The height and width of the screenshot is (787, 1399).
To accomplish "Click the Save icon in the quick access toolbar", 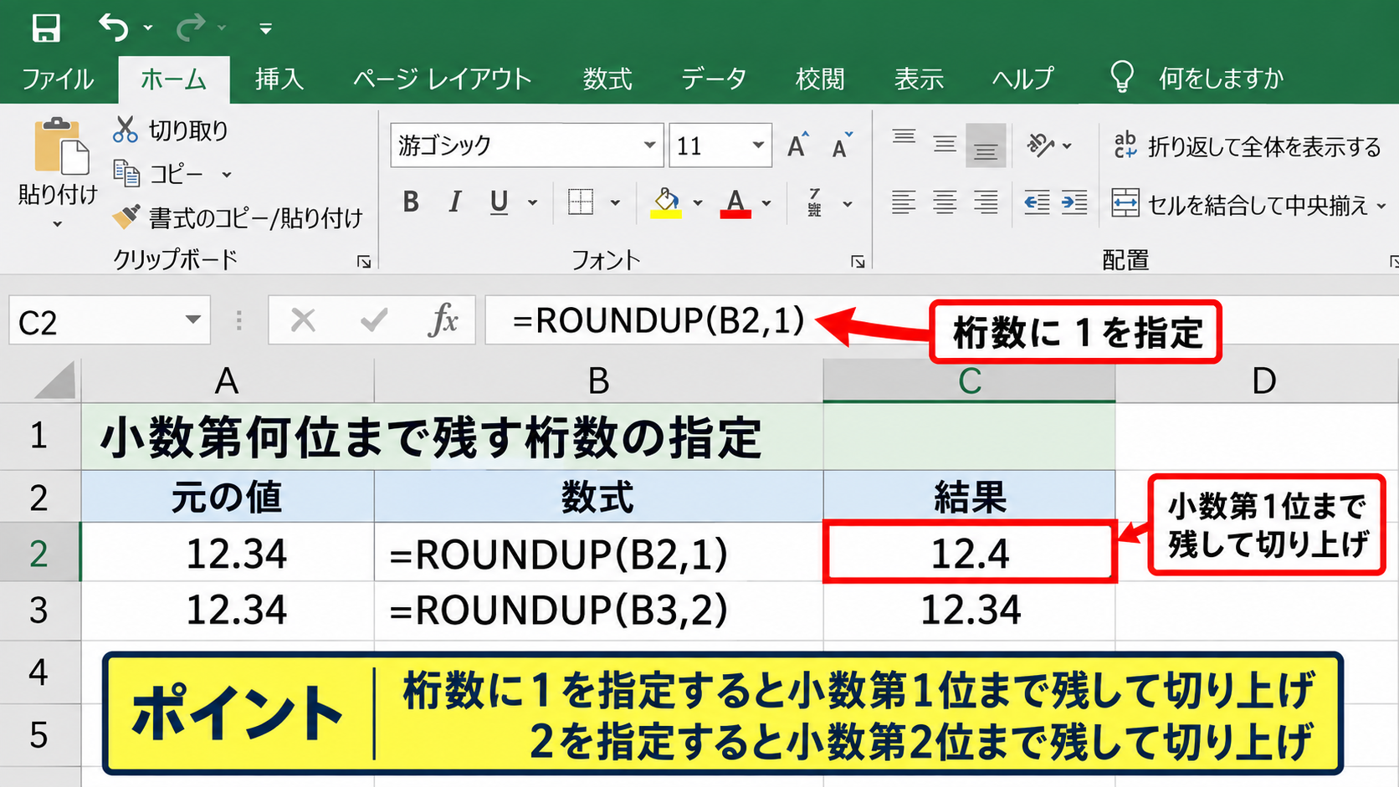I will [46, 28].
